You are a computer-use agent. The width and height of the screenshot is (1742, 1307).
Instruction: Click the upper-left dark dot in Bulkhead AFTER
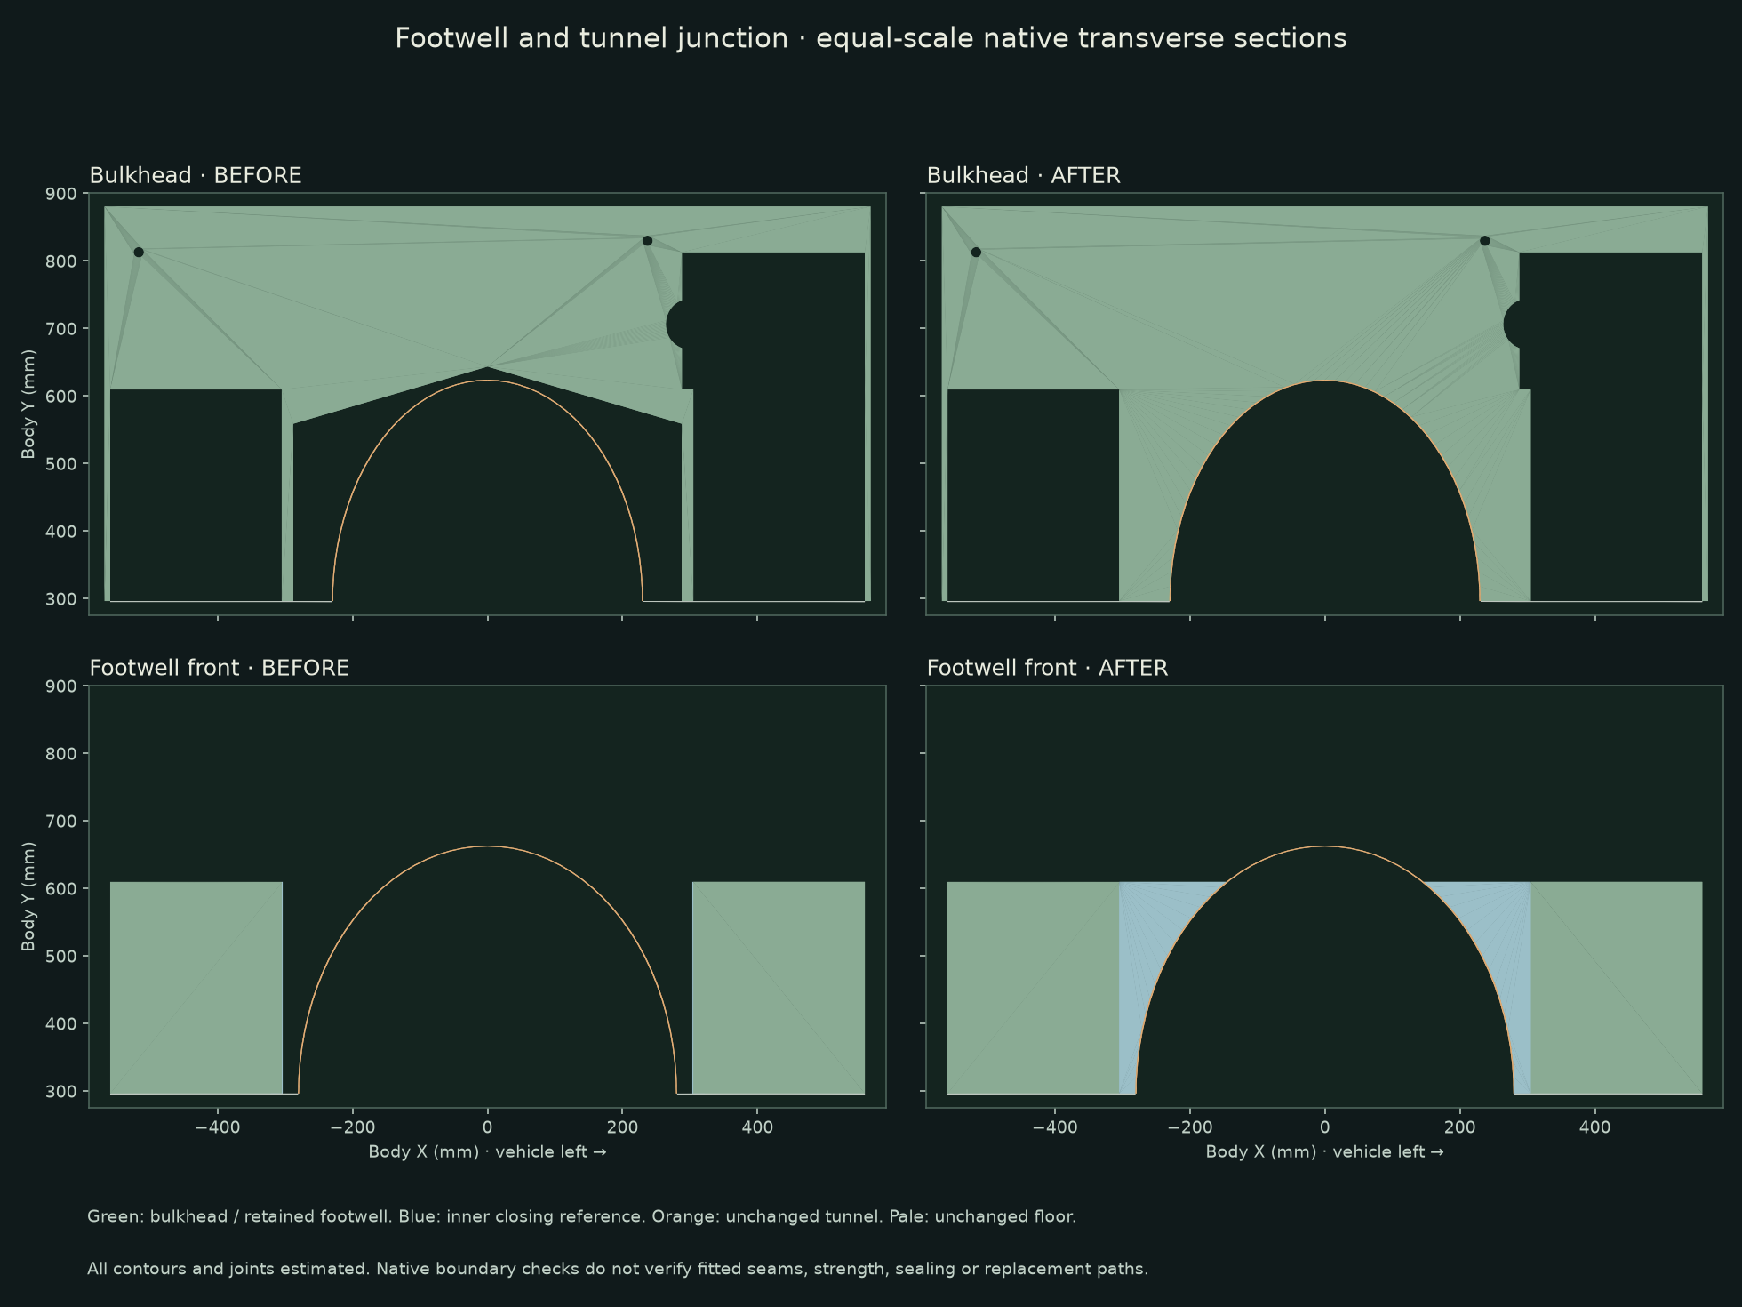976,253
